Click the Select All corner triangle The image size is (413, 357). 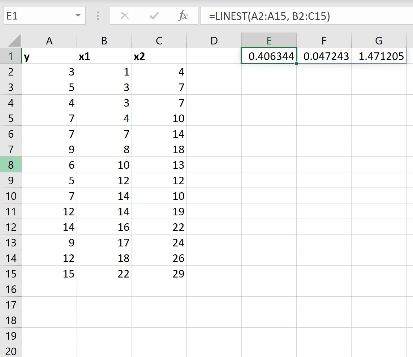14,40
